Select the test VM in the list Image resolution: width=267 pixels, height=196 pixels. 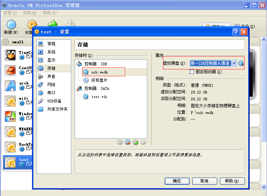(18, 162)
